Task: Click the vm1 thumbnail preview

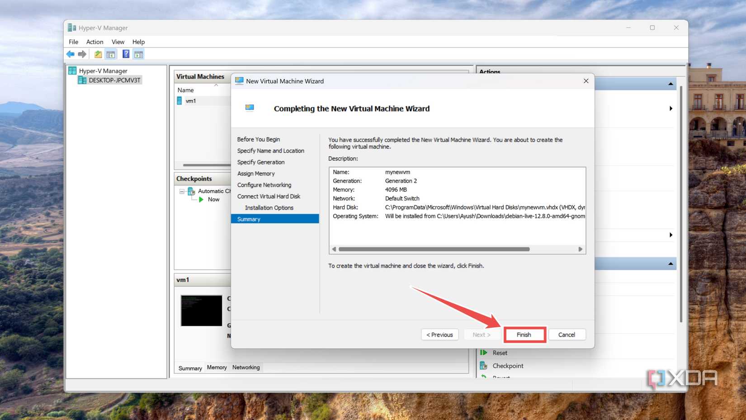Action: coord(201,310)
